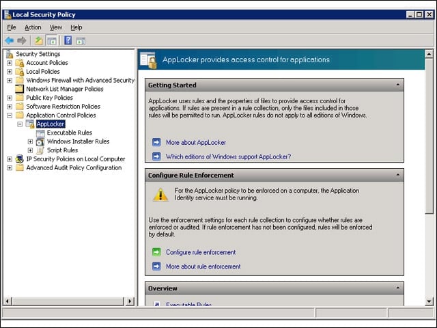Click the Script Rules scroll icon
The width and height of the screenshot is (437, 328).
click(x=40, y=150)
